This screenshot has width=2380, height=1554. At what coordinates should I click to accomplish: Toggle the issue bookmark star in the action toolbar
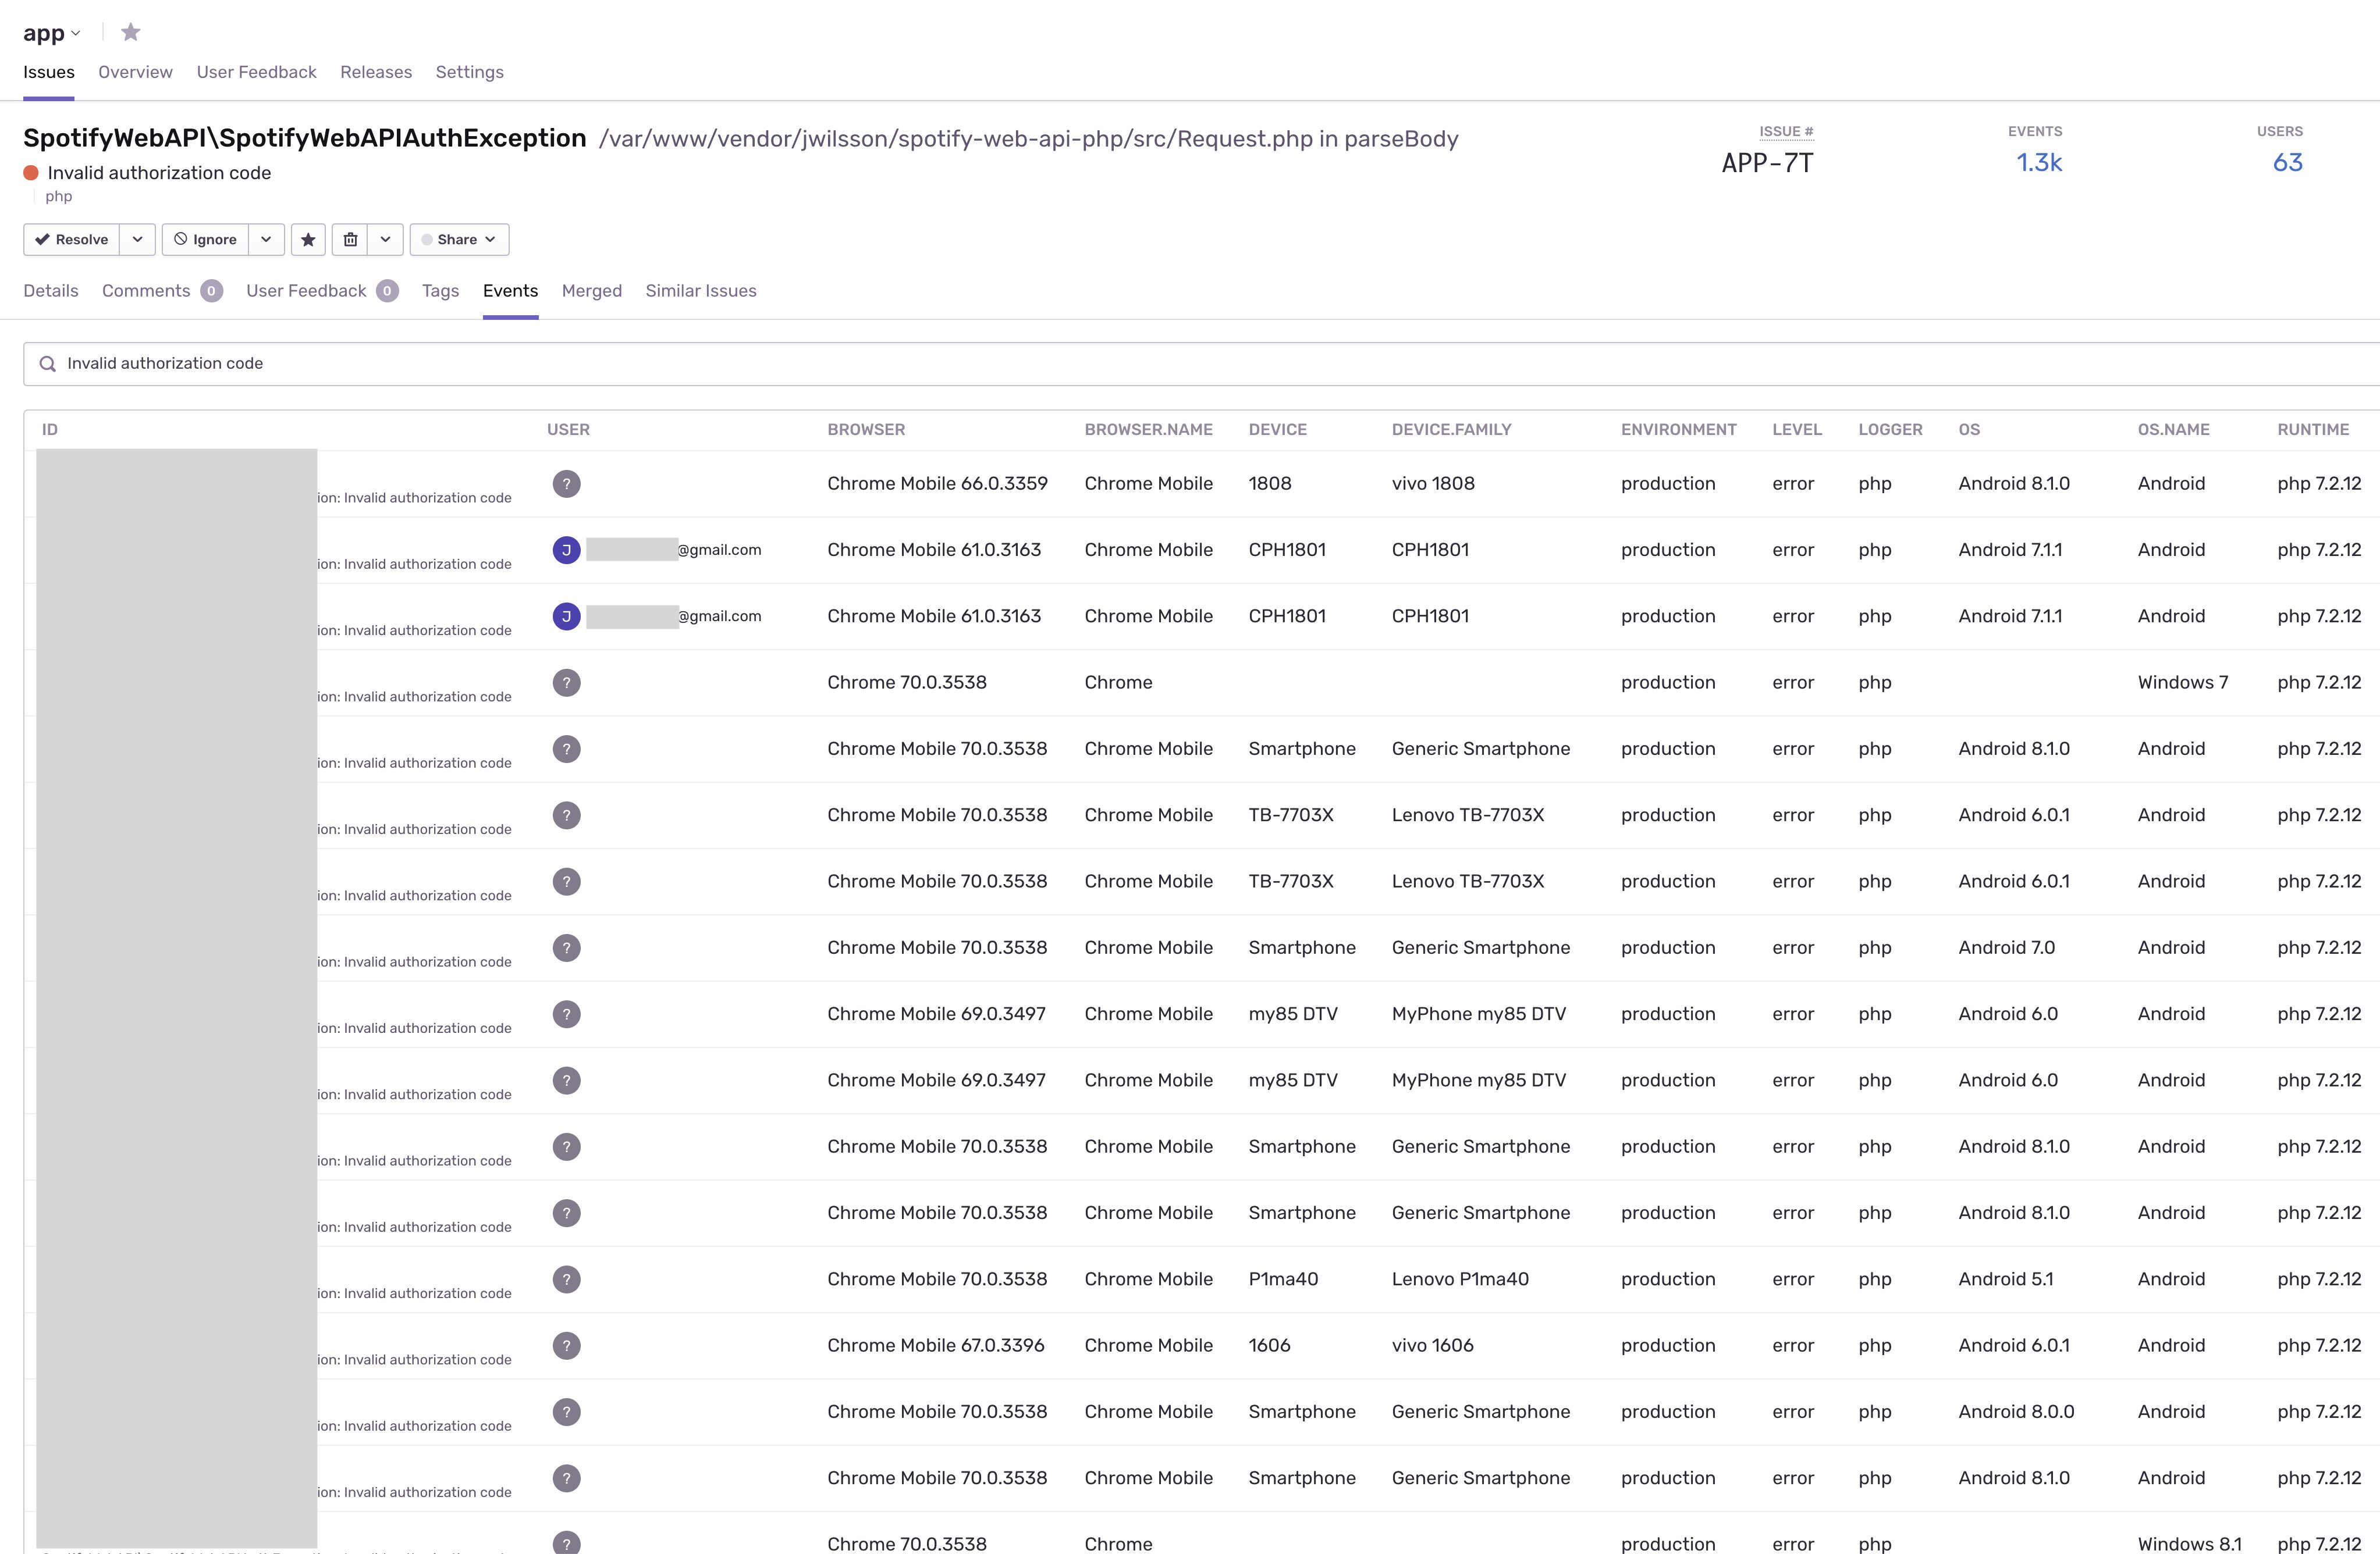click(308, 239)
